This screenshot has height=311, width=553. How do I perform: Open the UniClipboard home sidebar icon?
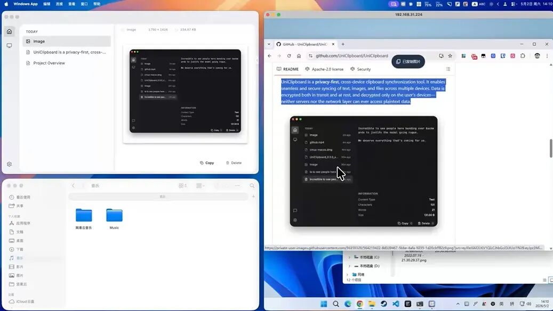pyautogui.click(x=9, y=31)
